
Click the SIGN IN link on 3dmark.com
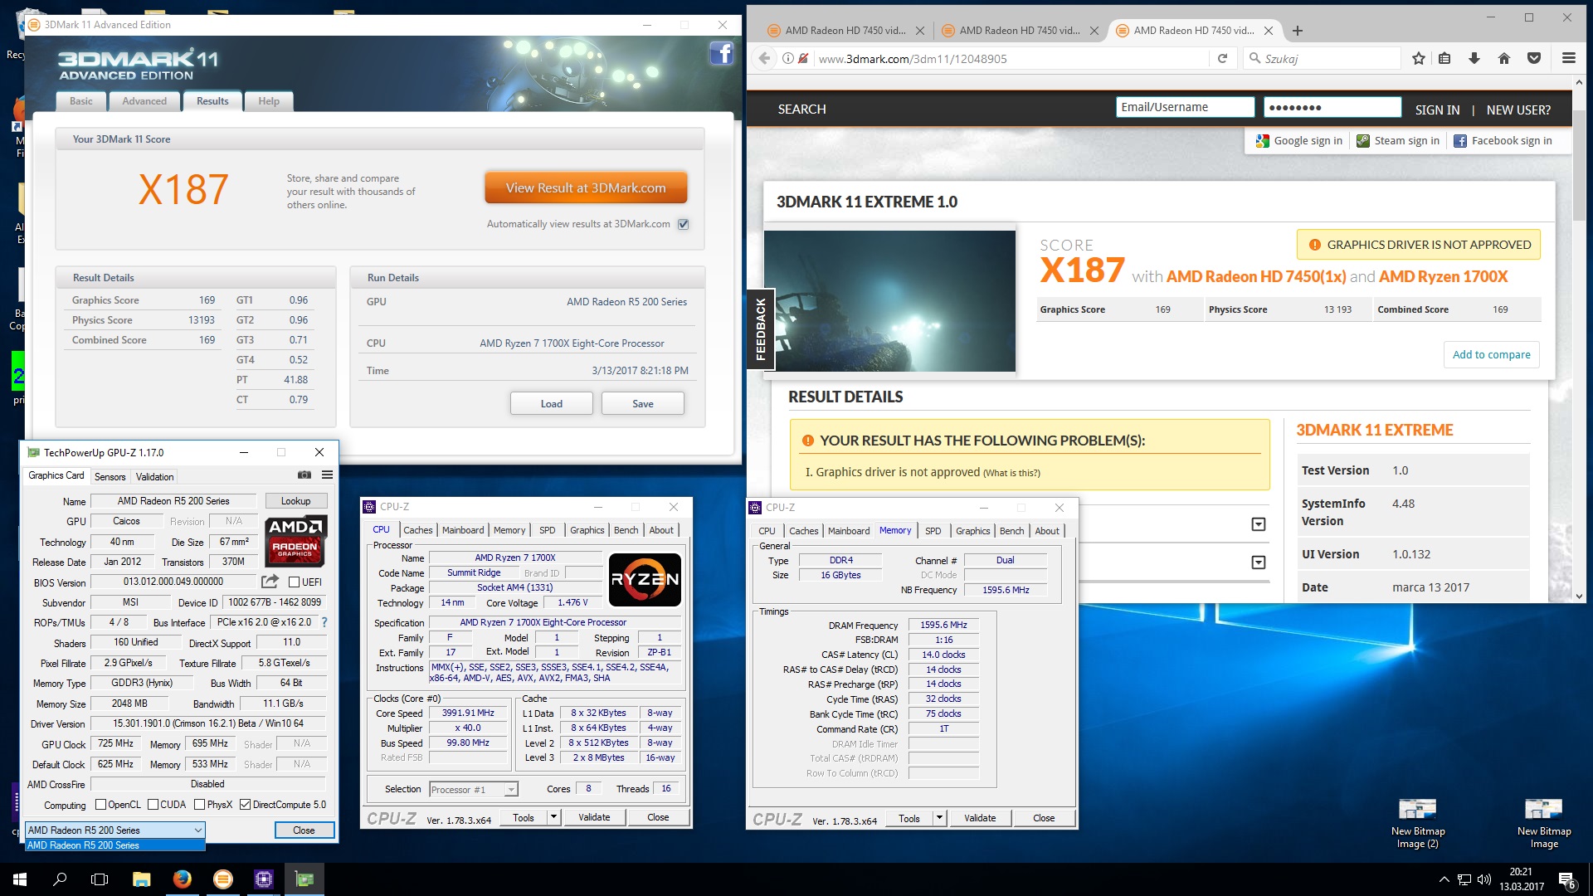tap(1437, 110)
